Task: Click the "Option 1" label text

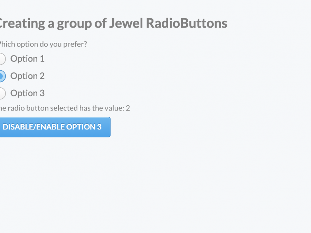Action: click(27, 59)
